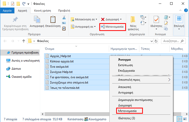The height and width of the screenshot is (122, 189).
Task: Click the Cut scissors icon
Action: coord(64,17)
